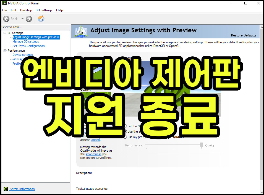Click the Description: label
Image resolution: width=264 pixels, height=195 pixels.
coord(84,173)
